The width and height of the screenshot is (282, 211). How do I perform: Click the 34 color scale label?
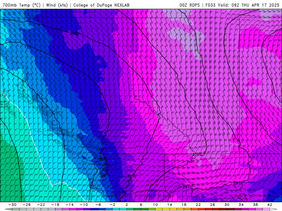pyautogui.click(x=241, y=205)
